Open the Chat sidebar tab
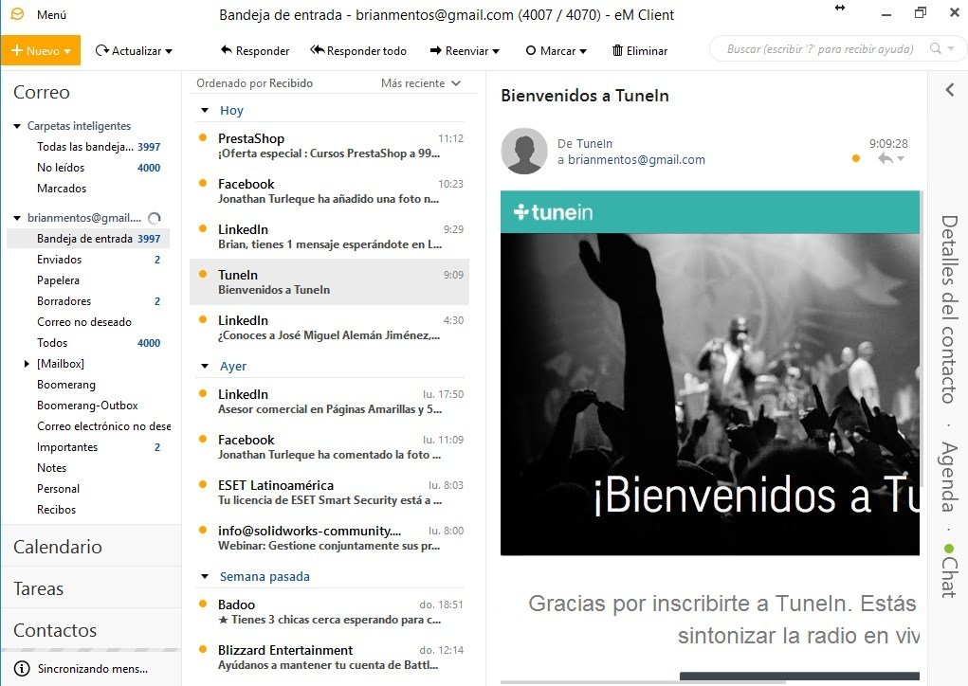Viewport: 968px width, 686px height. (x=949, y=571)
